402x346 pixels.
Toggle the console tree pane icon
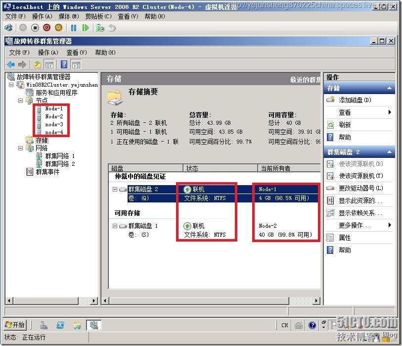click(x=49, y=64)
